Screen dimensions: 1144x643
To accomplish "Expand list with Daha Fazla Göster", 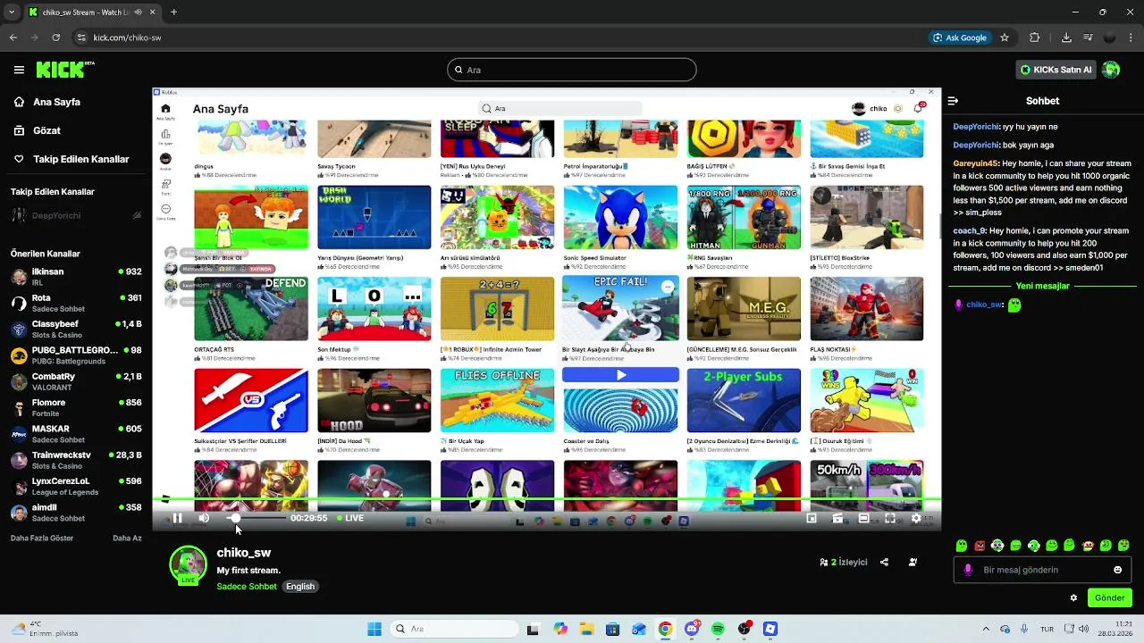I will coord(42,539).
